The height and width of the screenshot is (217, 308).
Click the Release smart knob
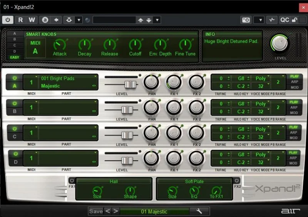click(110, 45)
